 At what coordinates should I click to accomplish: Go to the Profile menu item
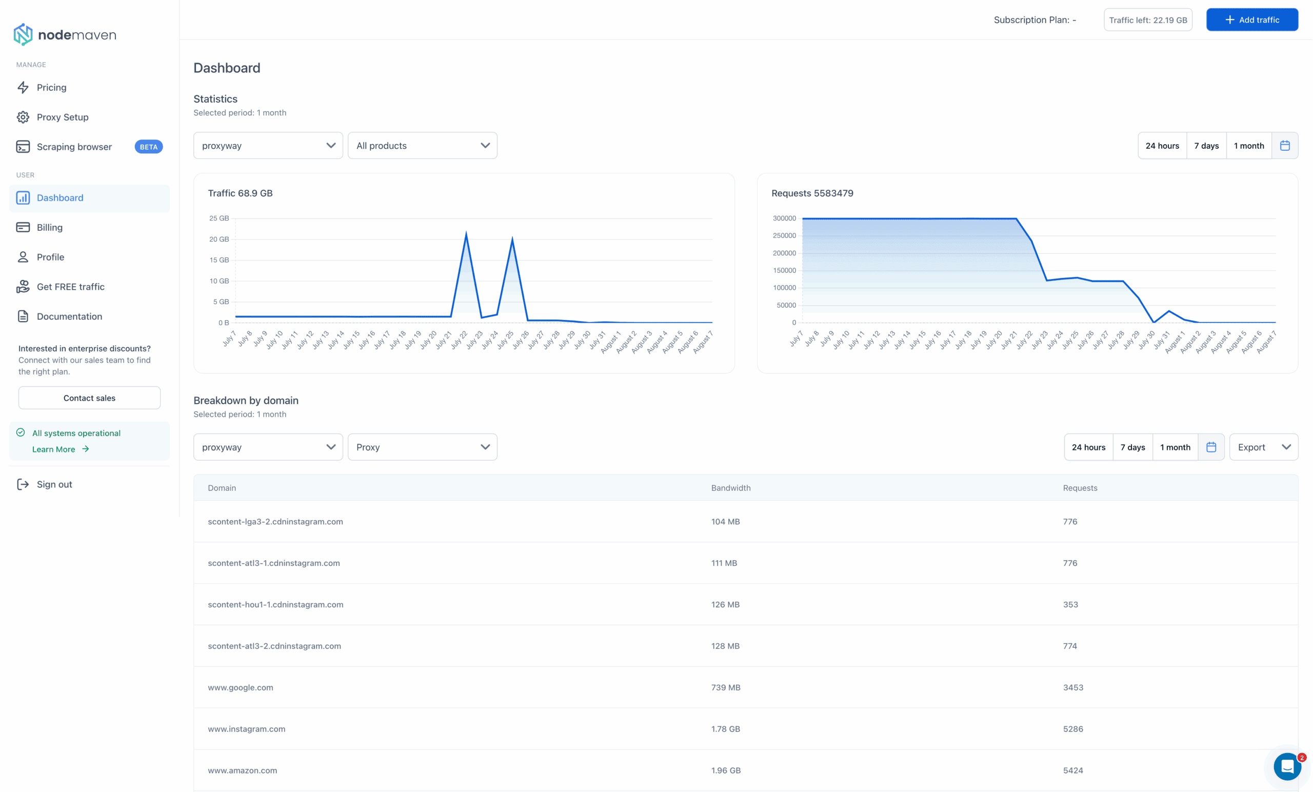click(50, 257)
